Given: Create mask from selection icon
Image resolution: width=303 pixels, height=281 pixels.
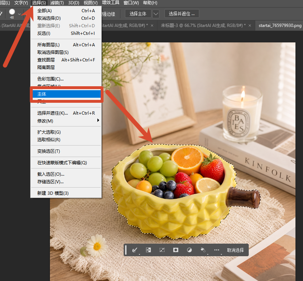Looking at the screenshot, I should click(176, 250).
